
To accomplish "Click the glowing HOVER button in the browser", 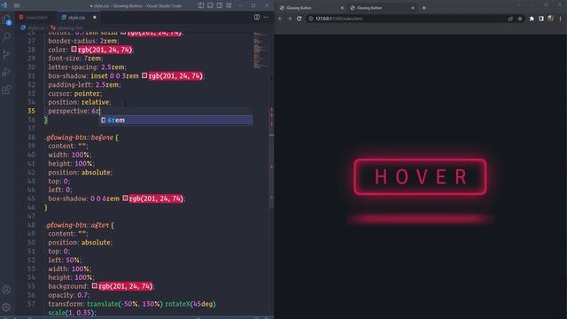I will coord(420,177).
